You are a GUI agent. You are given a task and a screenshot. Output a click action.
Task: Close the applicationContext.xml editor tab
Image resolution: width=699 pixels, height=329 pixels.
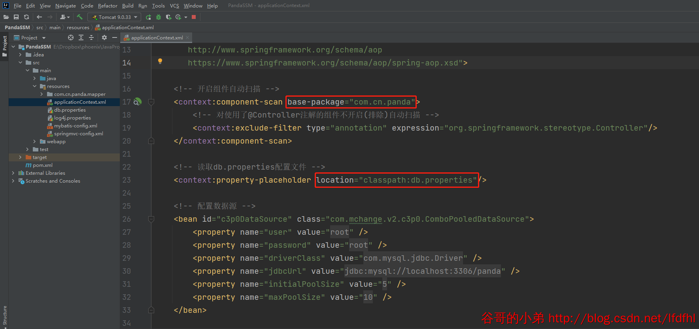[x=187, y=37]
